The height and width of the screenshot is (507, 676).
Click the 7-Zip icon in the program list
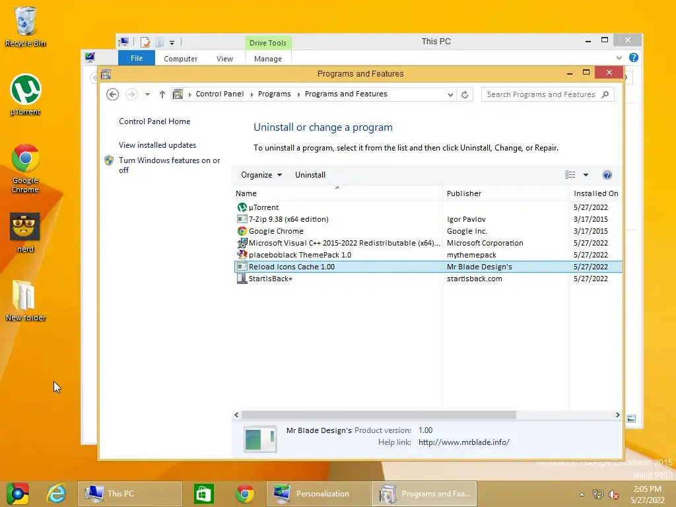tap(242, 219)
